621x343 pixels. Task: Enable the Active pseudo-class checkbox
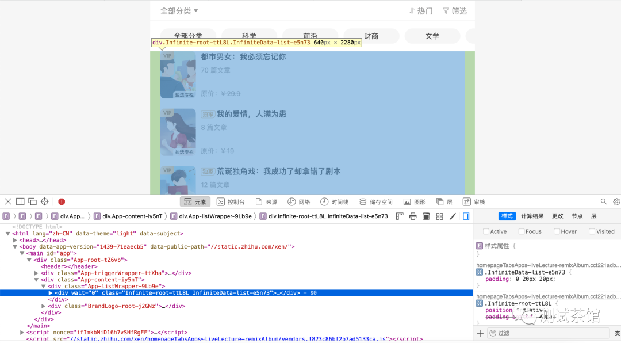(486, 231)
